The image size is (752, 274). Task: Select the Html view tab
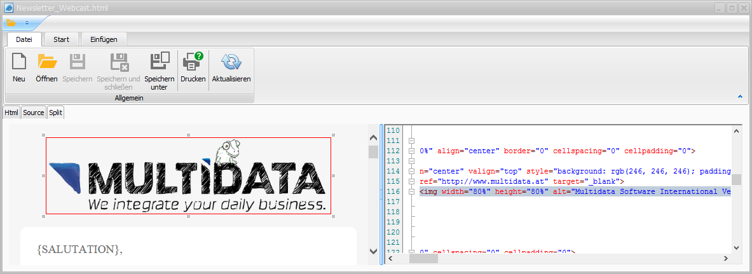[x=12, y=113]
